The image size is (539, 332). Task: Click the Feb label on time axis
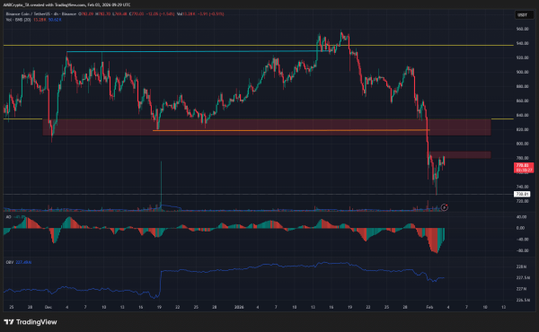[429, 307]
